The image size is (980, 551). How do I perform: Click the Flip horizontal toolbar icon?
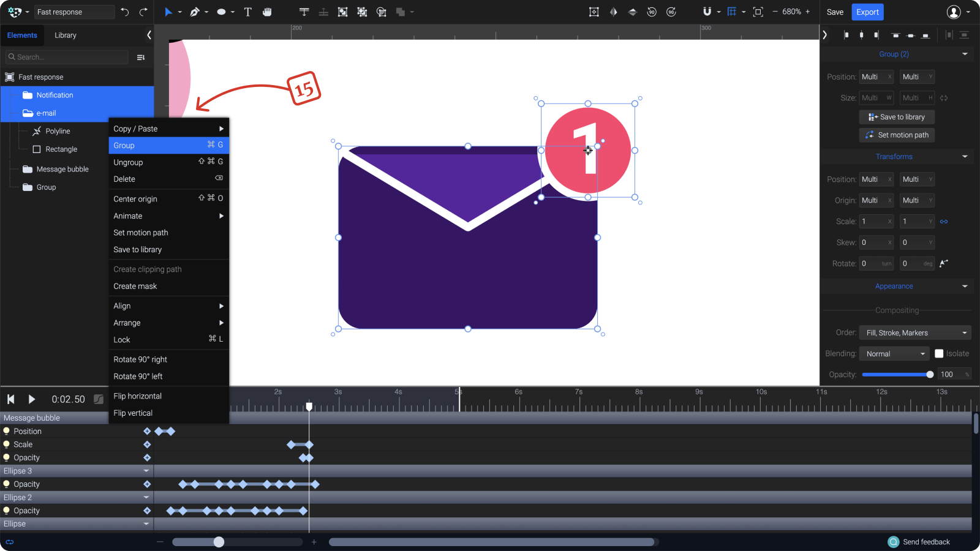pyautogui.click(x=613, y=12)
